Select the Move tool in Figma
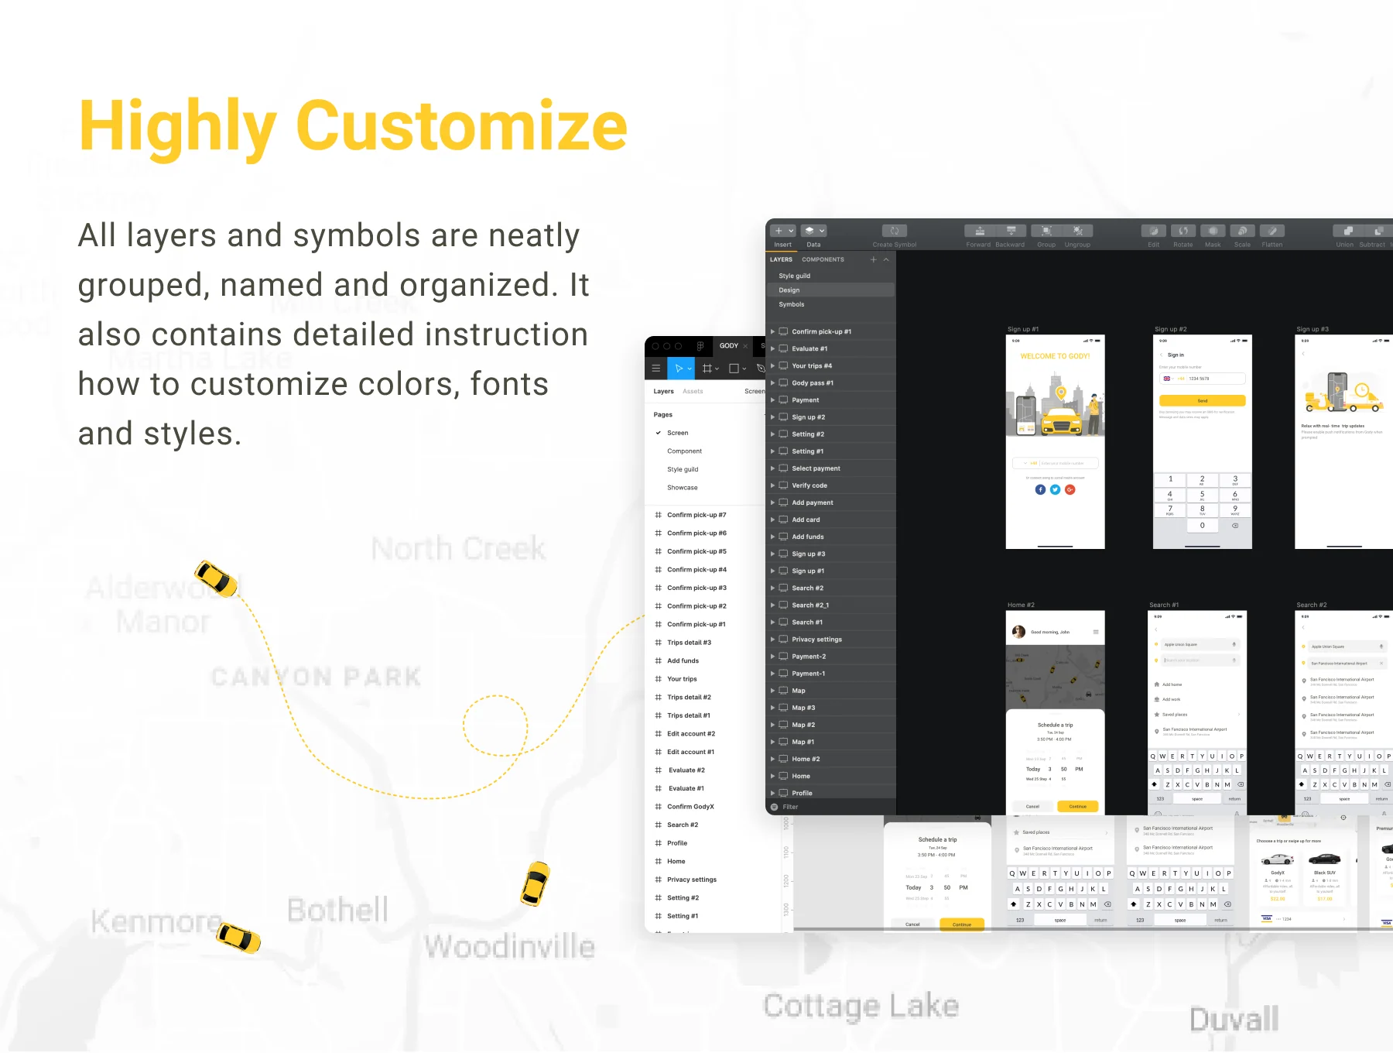 coord(679,369)
